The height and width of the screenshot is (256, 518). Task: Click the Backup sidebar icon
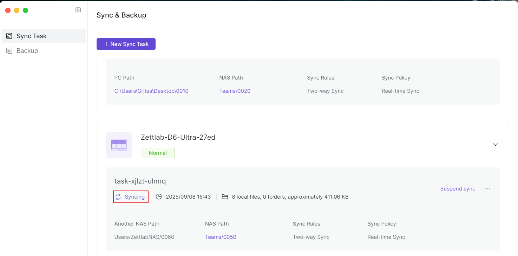pos(9,51)
